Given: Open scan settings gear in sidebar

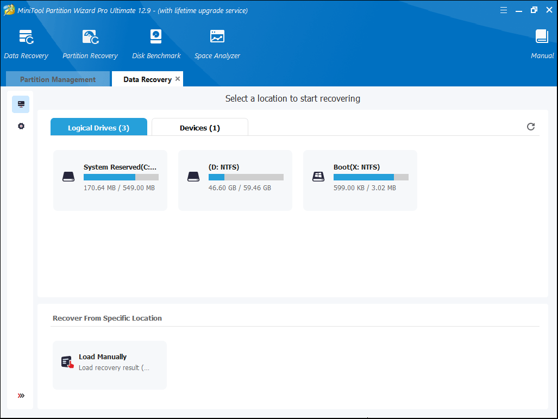Looking at the screenshot, I should pyautogui.click(x=21, y=126).
